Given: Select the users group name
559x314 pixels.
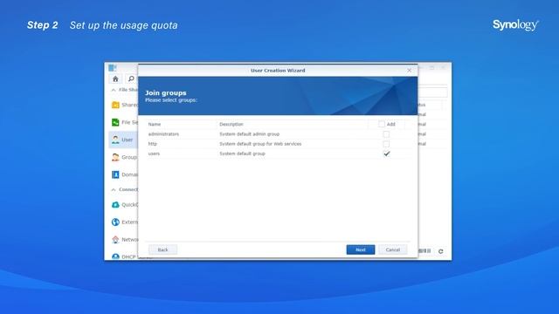Looking at the screenshot, I should (154, 154).
